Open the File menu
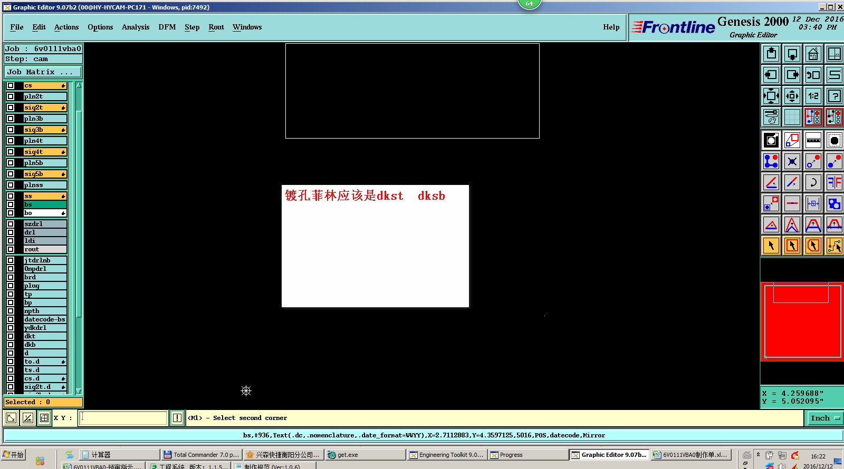 pyautogui.click(x=17, y=27)
